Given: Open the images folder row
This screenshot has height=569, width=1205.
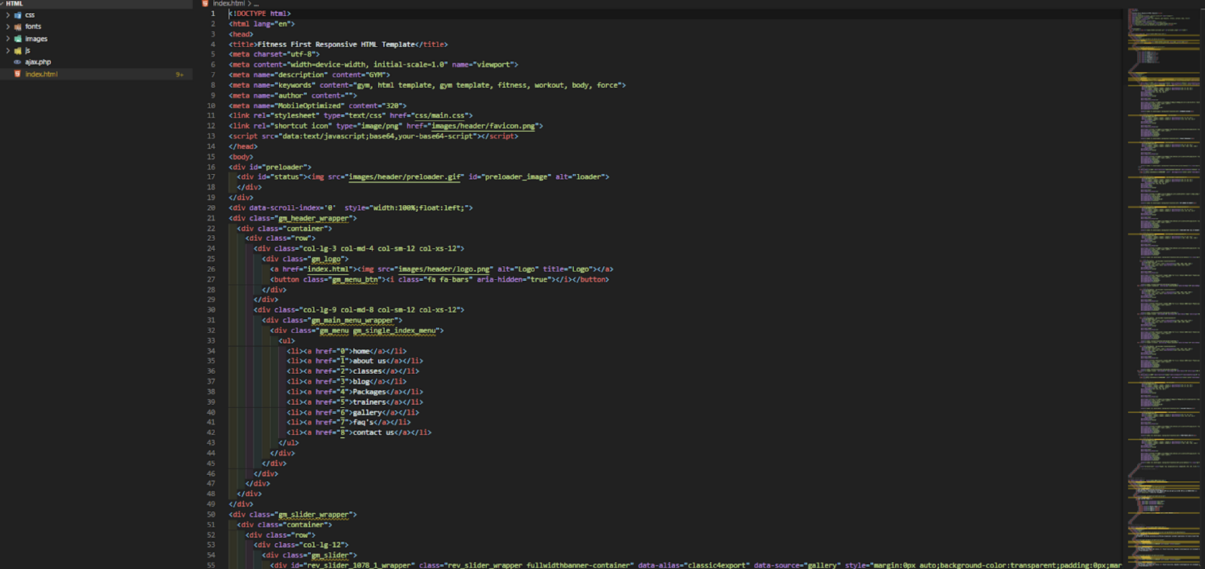Looking at the screenshot, I should click(x=96, y=39).
